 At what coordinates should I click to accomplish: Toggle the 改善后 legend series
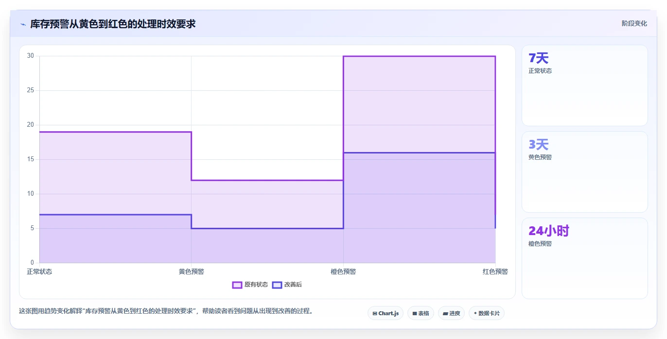pyautogui.click(x=287, y=285)
